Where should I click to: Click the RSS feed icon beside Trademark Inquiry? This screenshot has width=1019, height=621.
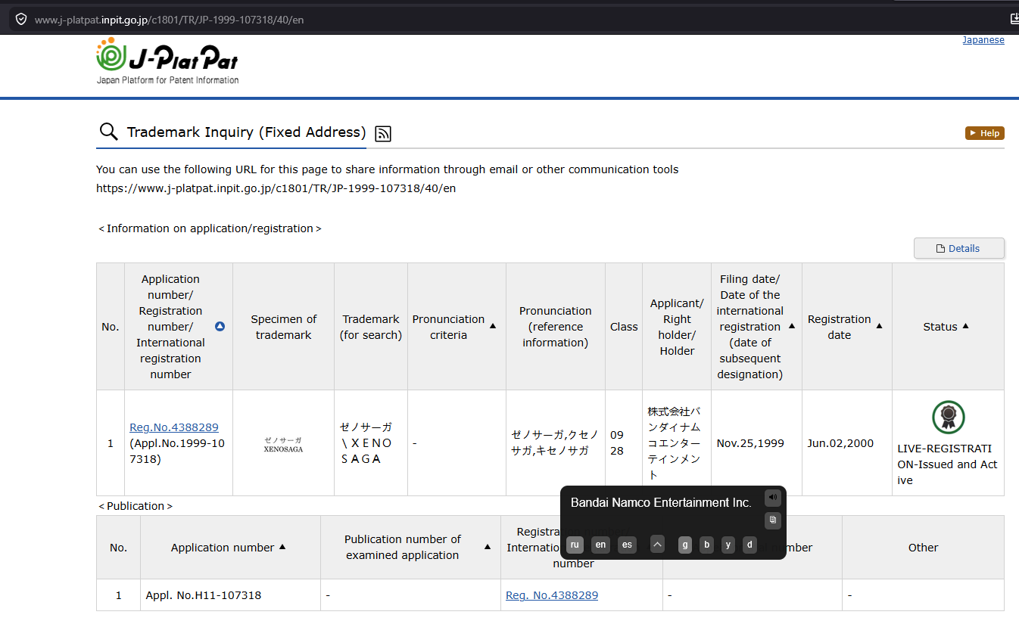tap(383, 134)
